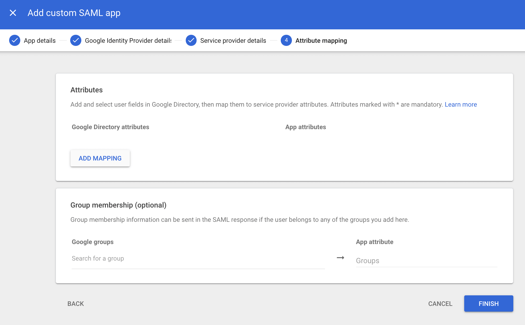The height and width of the screenshot is (325, 525).
Task: Click the Google Directory attributes column header
Action: click(x=110, y=127)
